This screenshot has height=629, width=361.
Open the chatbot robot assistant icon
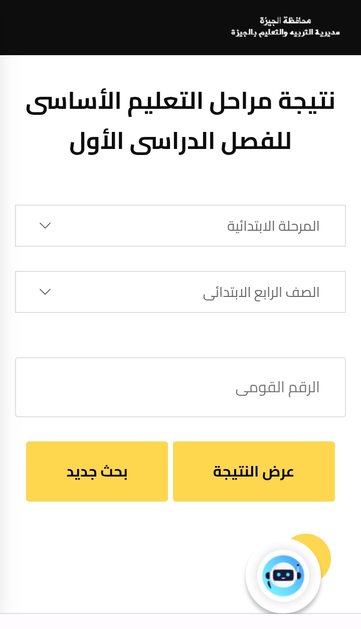coord(283,576)
